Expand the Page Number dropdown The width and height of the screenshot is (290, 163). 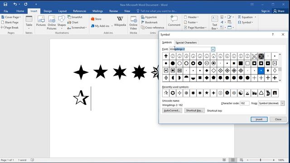pyautogui.click(x=206, y=28)
